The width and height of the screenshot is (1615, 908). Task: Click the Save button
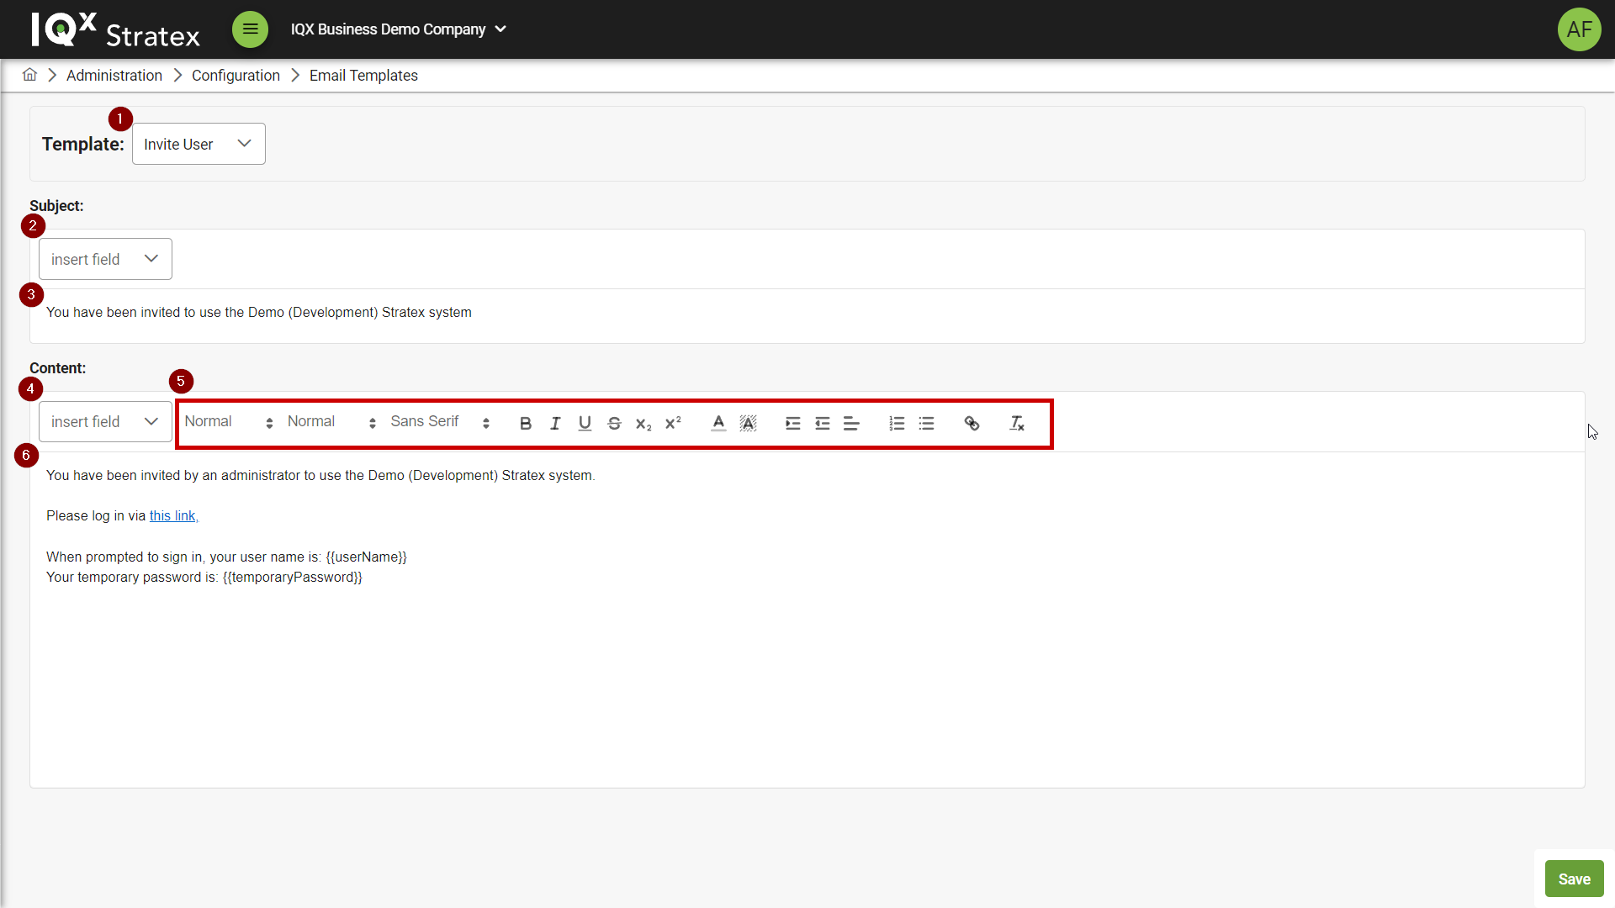click(x=1574, y=879)
